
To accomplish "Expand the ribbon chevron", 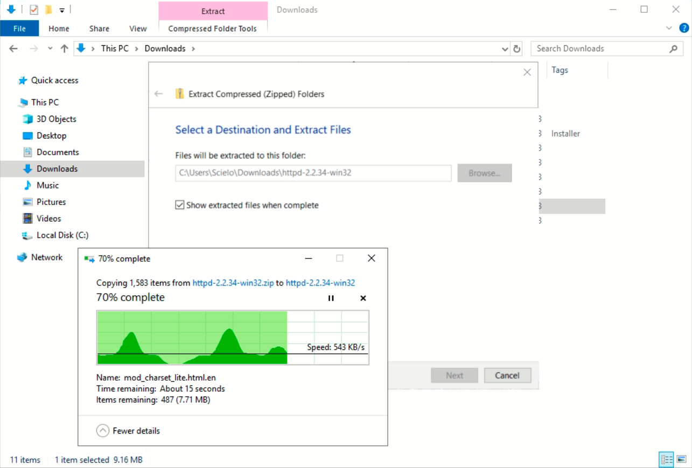I will pos(669,29).
